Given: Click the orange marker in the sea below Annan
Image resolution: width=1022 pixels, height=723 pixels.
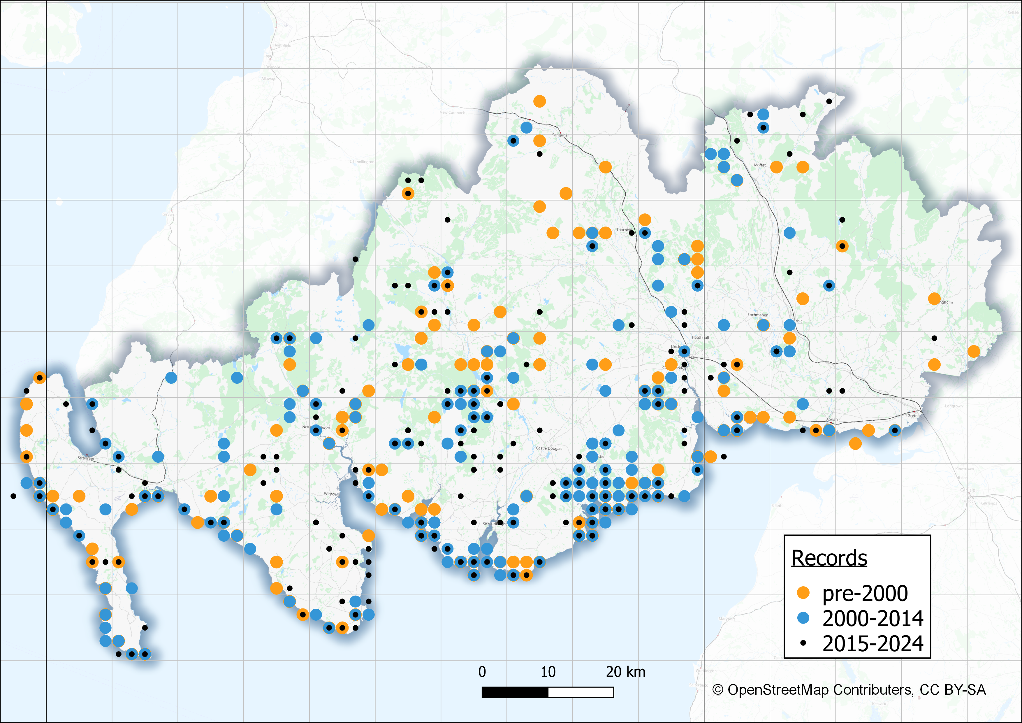Looking at the screenshot, I should [855, 443].
